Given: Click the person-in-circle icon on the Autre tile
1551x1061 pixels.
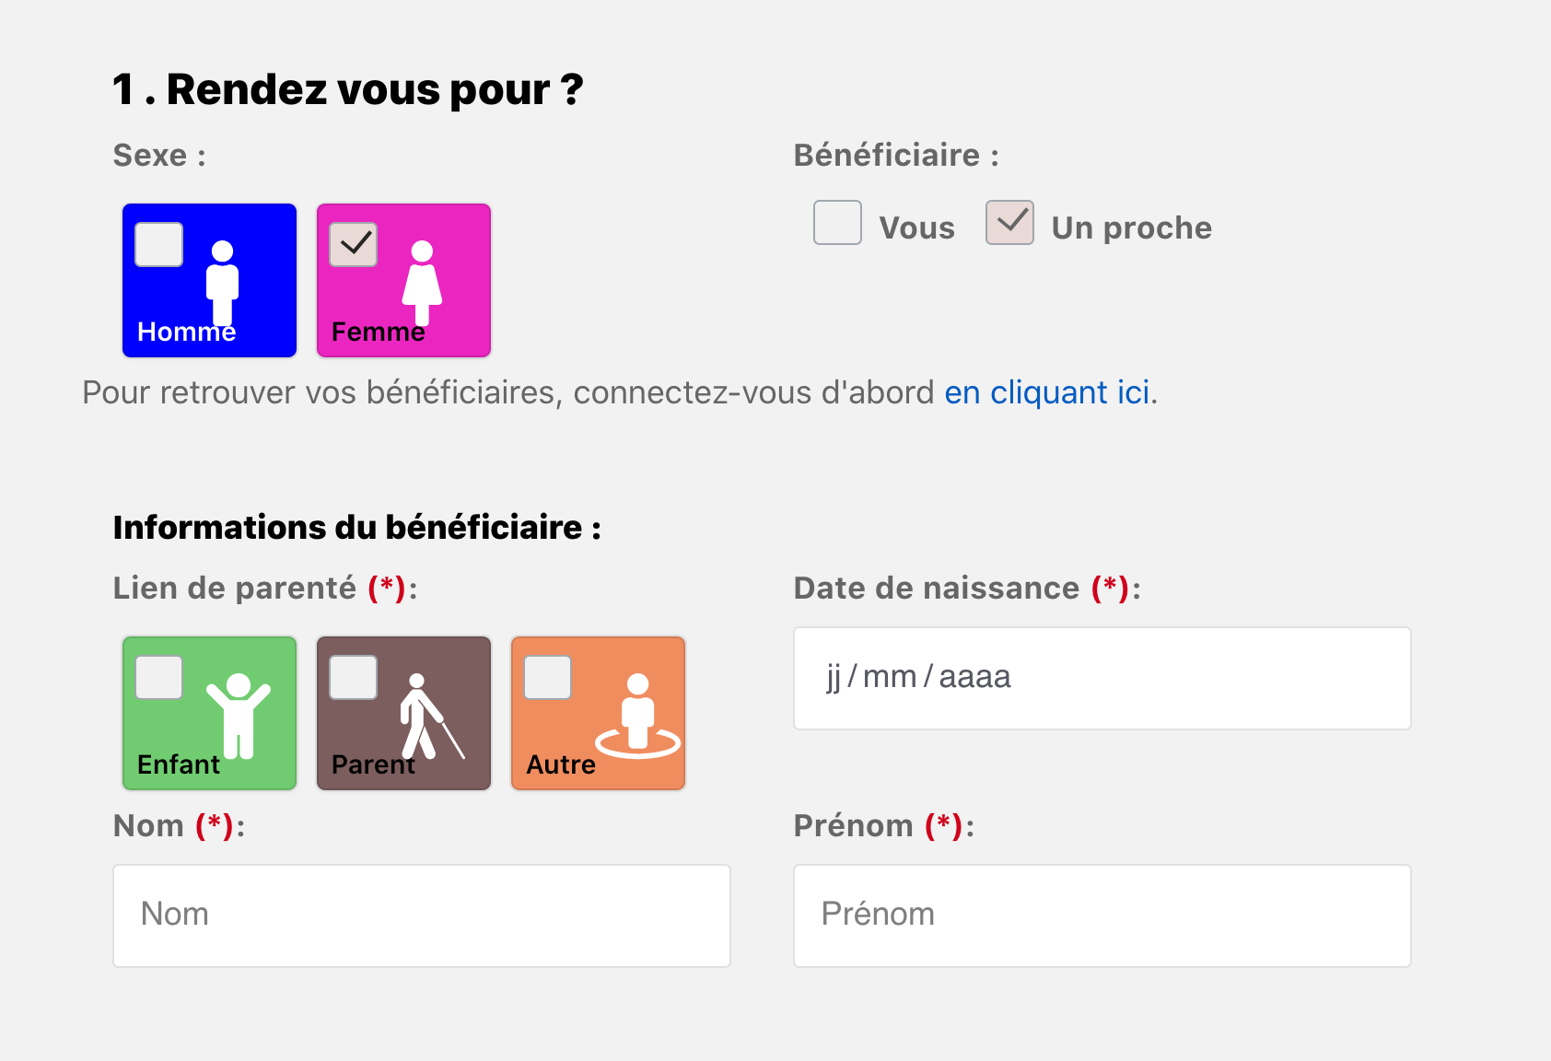Looking at the screenshot, I should 637,717.
